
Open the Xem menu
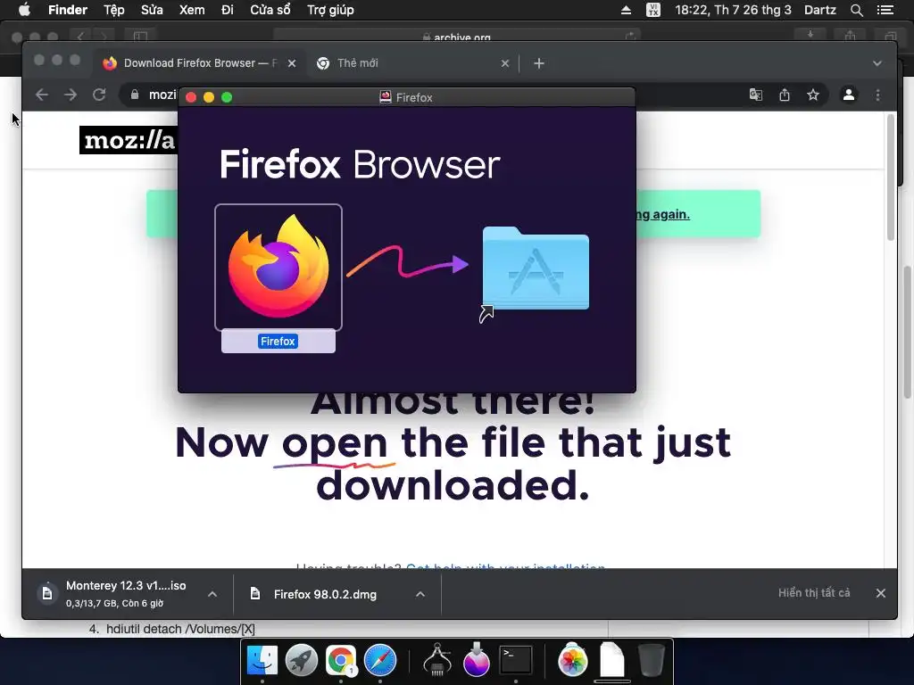click(192, 10)
